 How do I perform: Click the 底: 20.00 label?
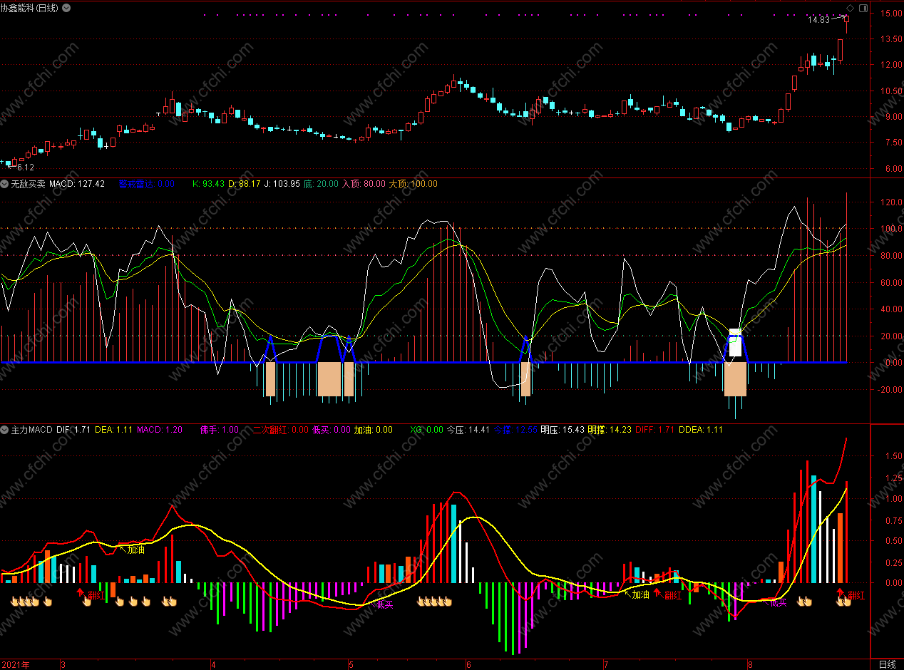(x=321, y=184)
